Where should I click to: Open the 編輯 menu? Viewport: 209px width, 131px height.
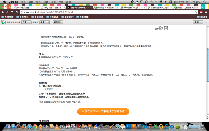(x=31, y=2)
